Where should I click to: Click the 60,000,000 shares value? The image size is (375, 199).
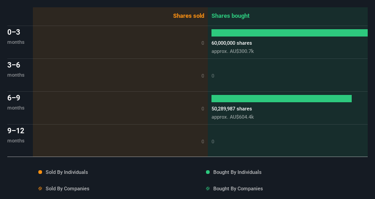tap(232, 43)
